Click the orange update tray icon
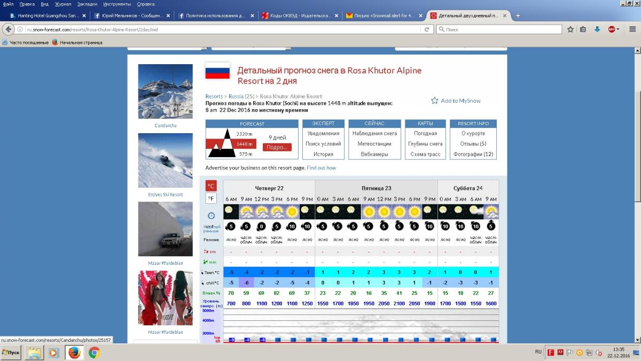This screenshot has height=361, width=641. point(579,352)
